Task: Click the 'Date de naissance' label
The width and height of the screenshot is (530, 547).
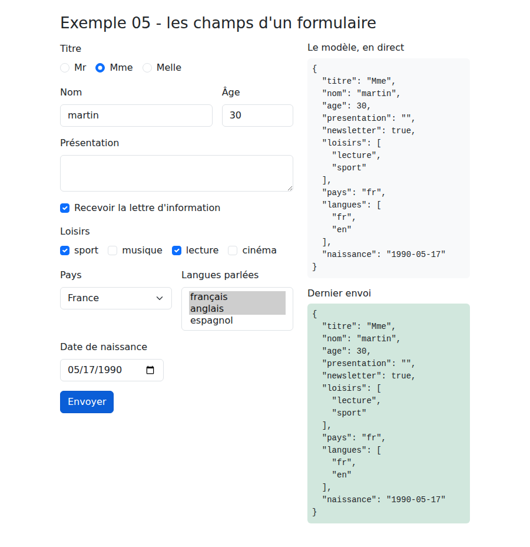Action: point(104,347)
